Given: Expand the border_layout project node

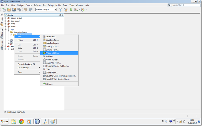Looking at the screenshot, I should 5,18.
